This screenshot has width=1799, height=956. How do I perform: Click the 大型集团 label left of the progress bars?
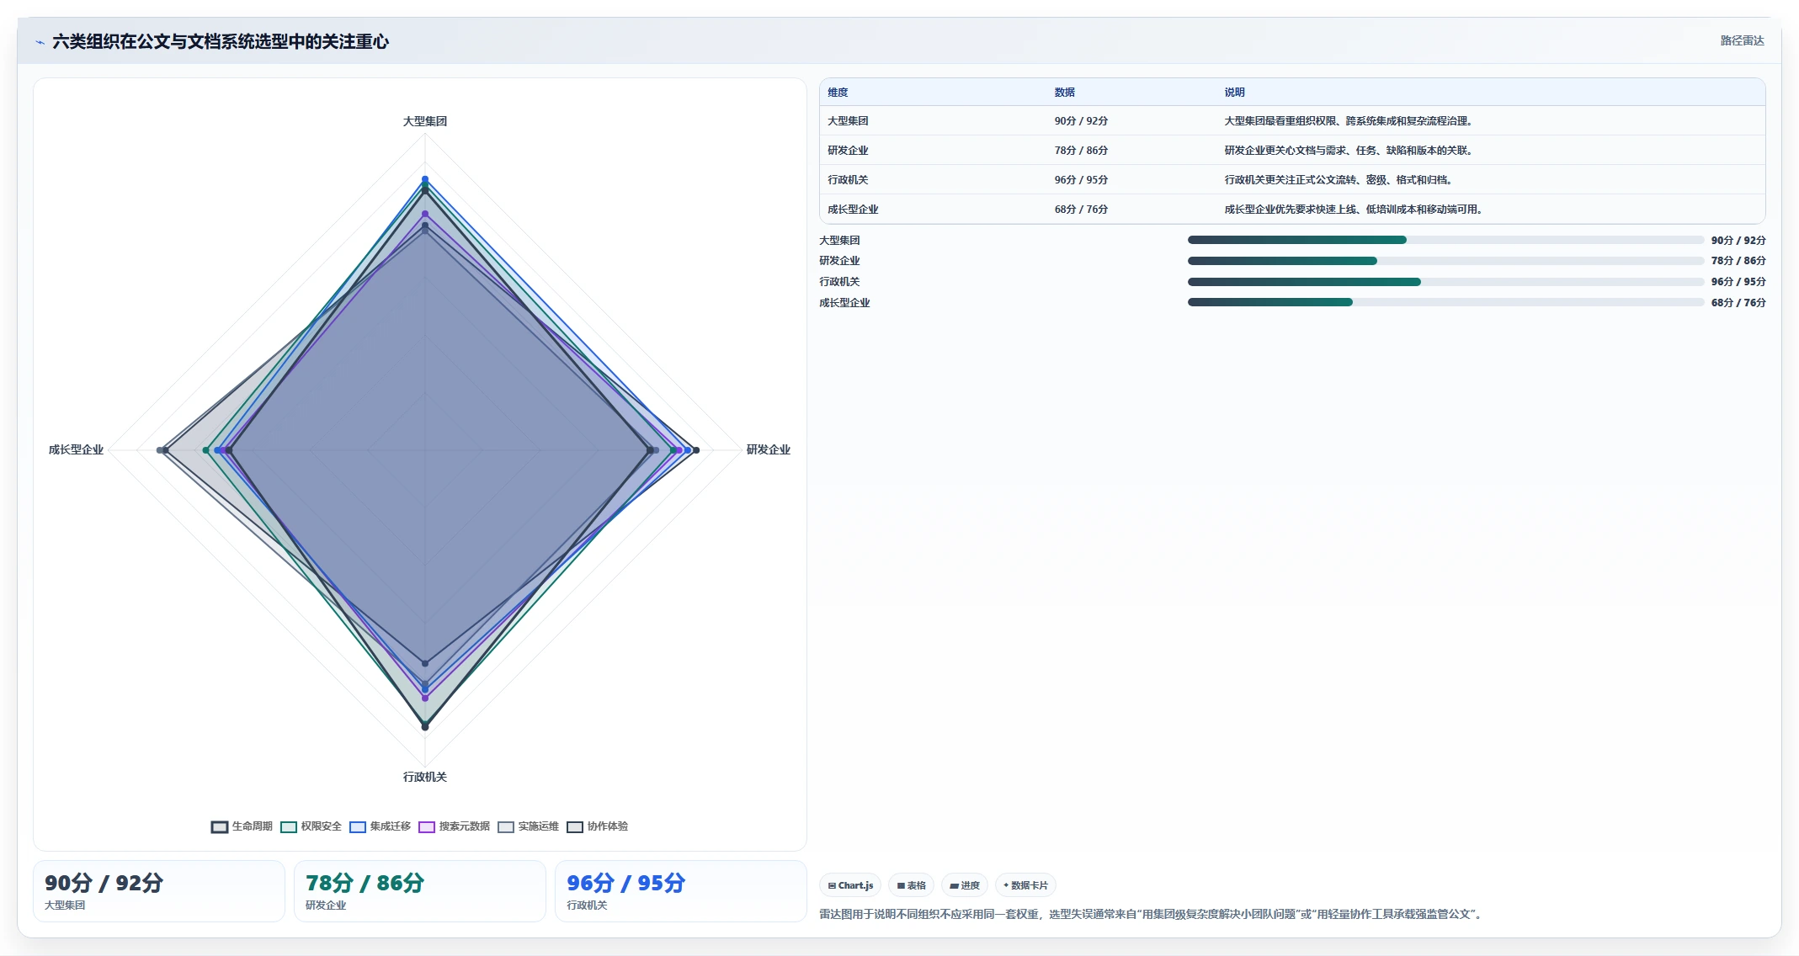(x=839, y=241)
